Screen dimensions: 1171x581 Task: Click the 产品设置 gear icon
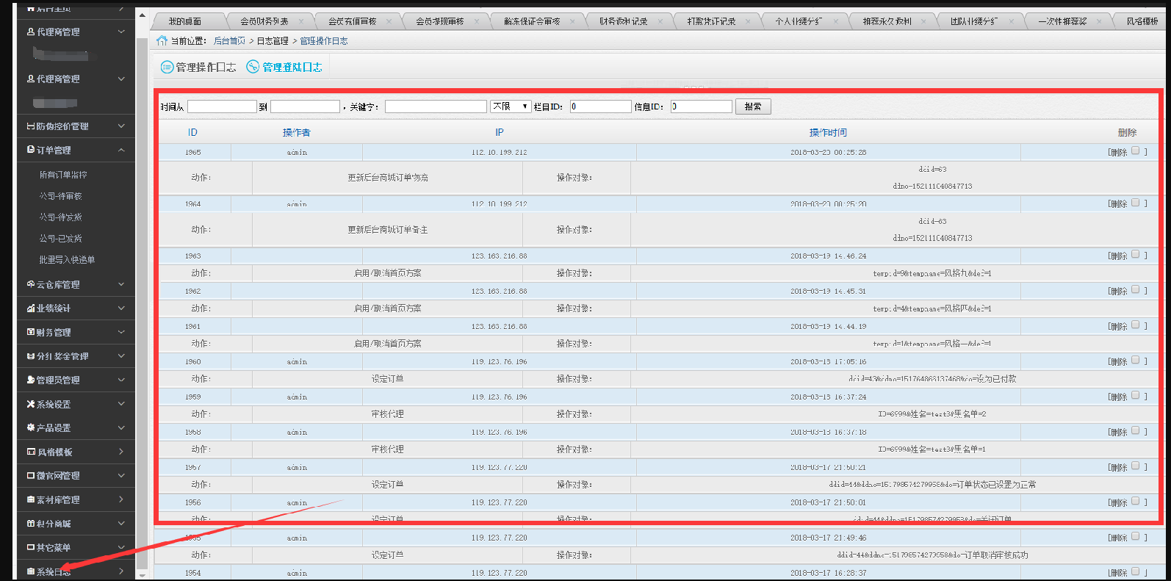tap(31, 427)
